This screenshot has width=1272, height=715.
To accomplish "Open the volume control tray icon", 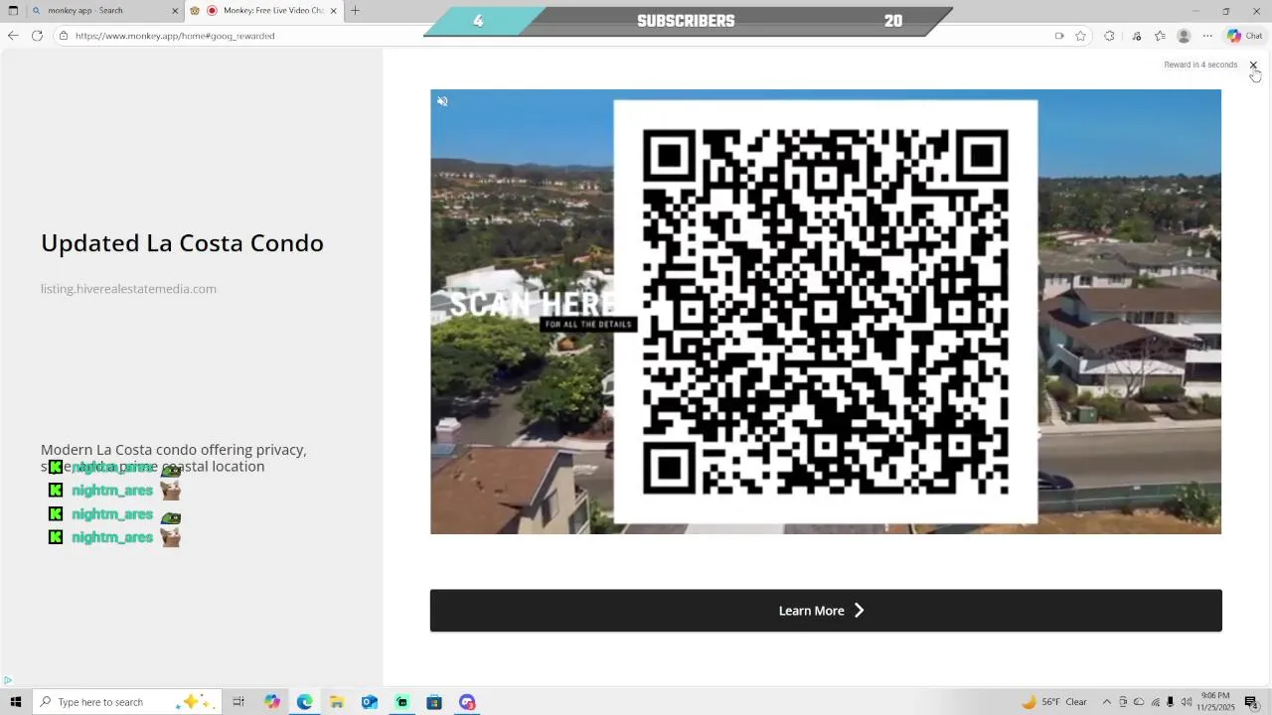I will pos(1187,702).
